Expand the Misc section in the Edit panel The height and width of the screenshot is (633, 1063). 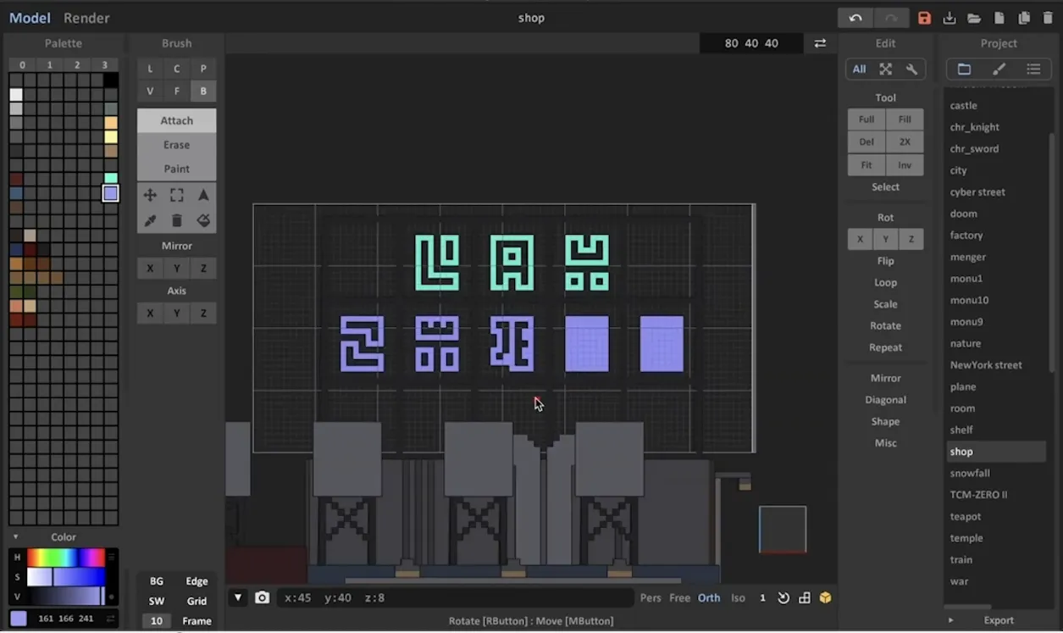click(885, 443)
